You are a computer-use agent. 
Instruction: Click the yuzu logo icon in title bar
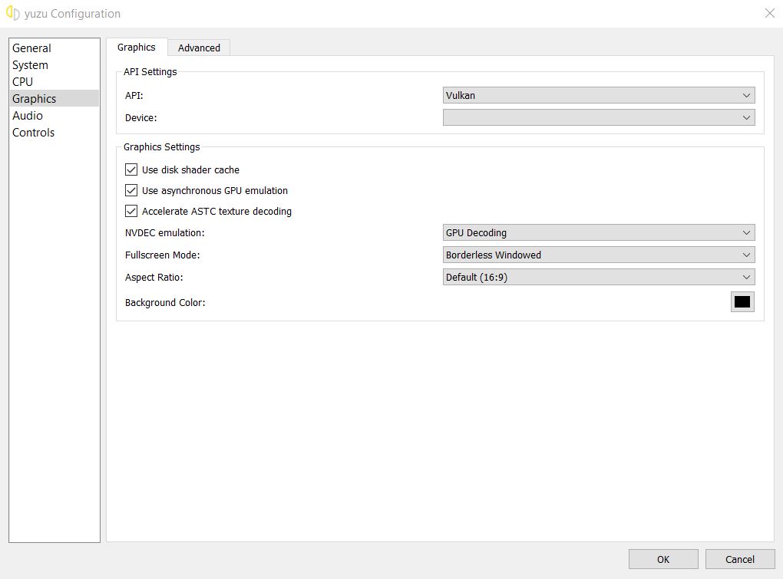tap(12, 14)
